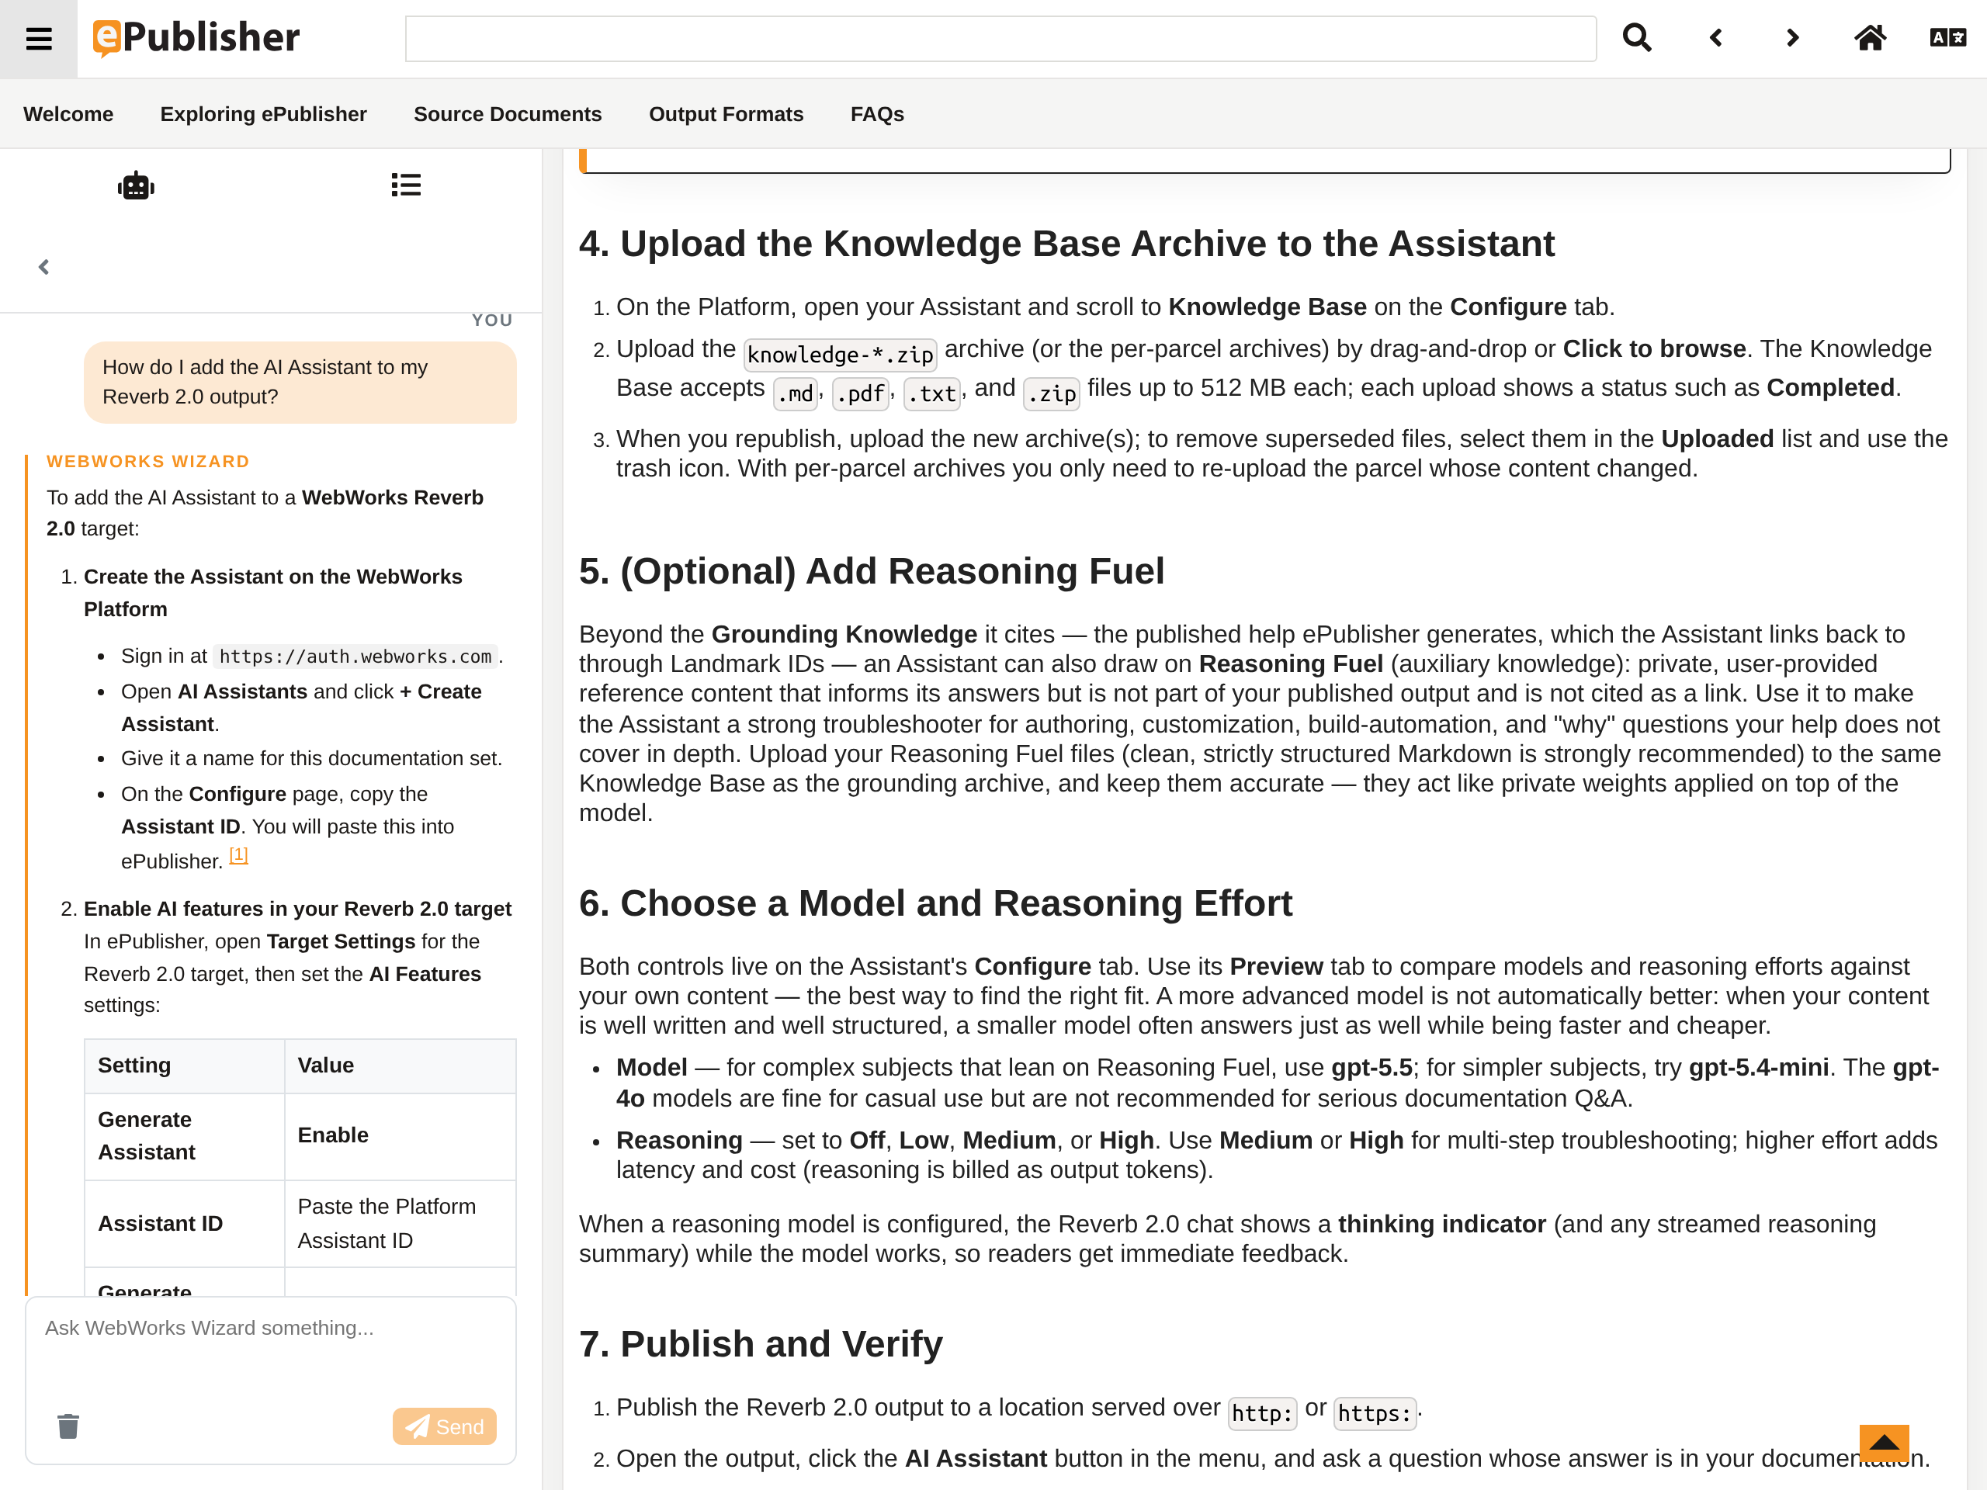The height and width of the screenshot is (1490, 1987).
Task: Open the AI Assistant robot panel
Action: (136, 186)
